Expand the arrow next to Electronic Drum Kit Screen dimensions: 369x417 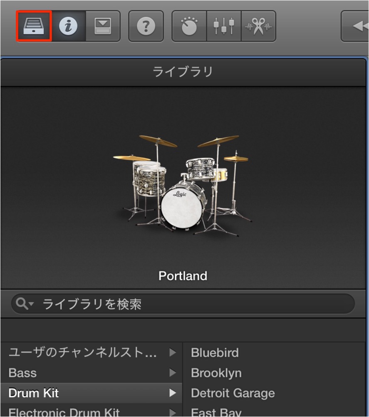(173, 412)
